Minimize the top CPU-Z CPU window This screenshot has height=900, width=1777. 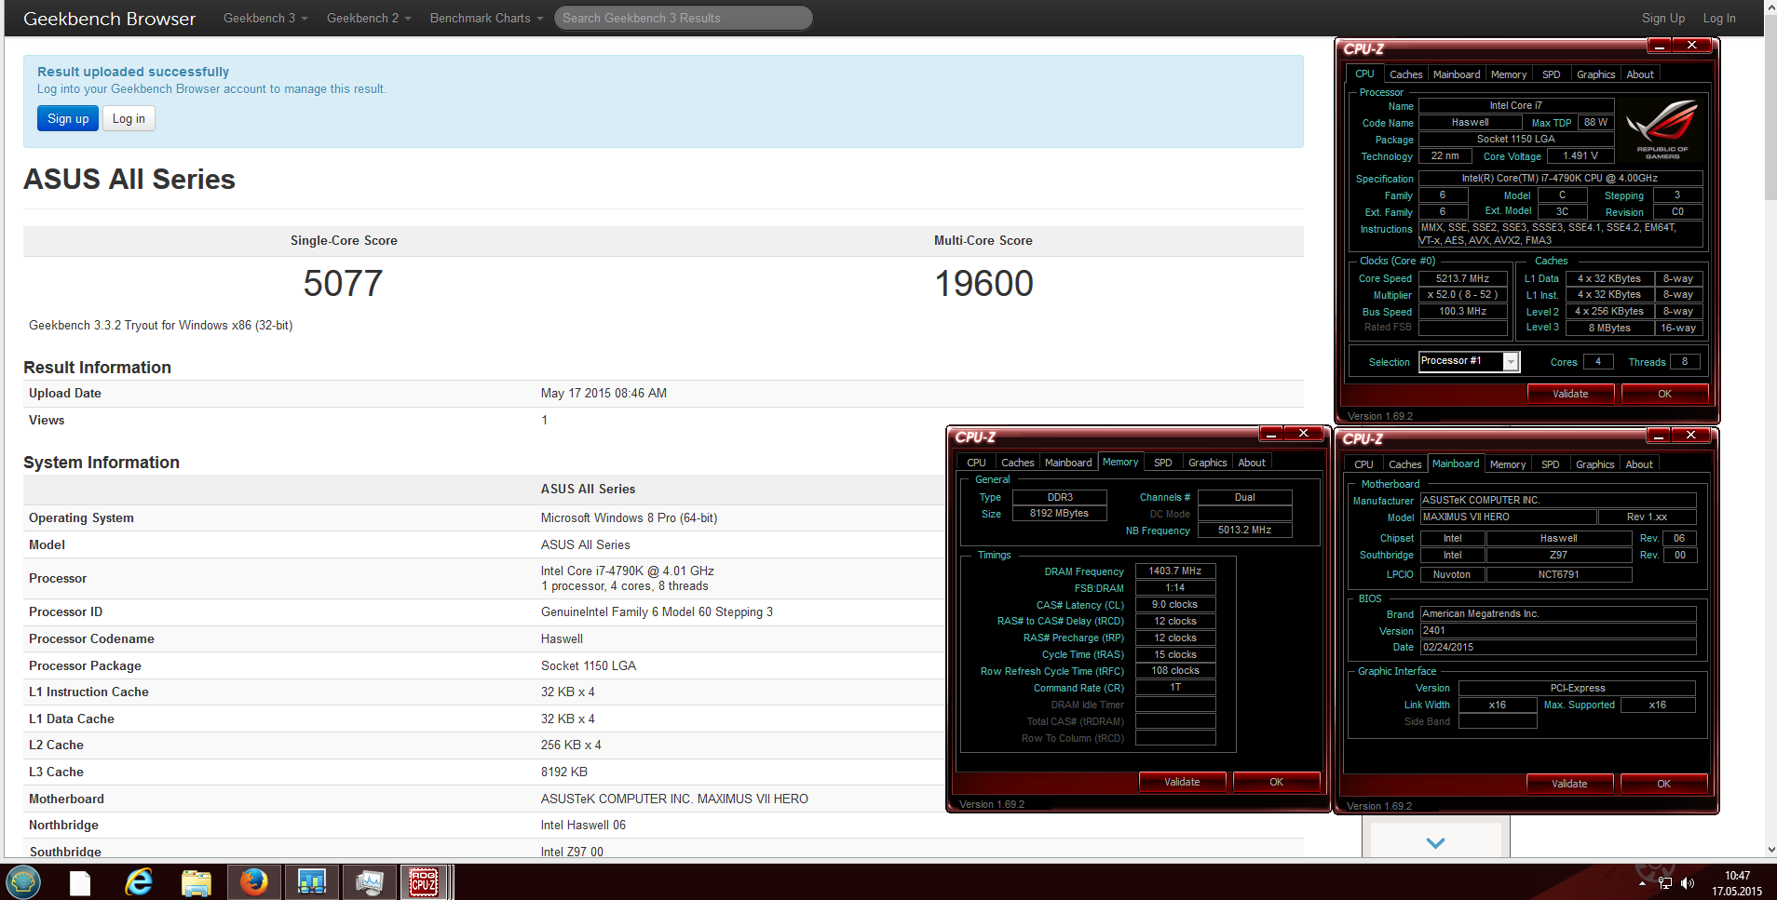pos(1659,46)
